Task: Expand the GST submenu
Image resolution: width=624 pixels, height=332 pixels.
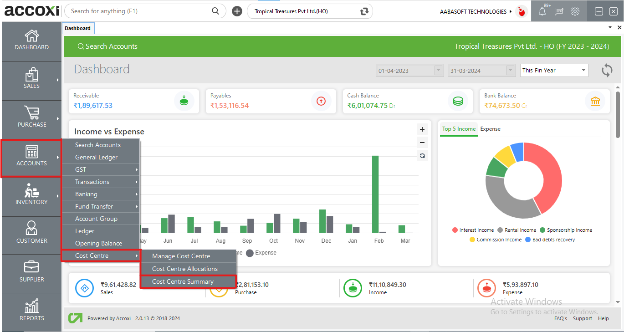Action: [101, 169]
